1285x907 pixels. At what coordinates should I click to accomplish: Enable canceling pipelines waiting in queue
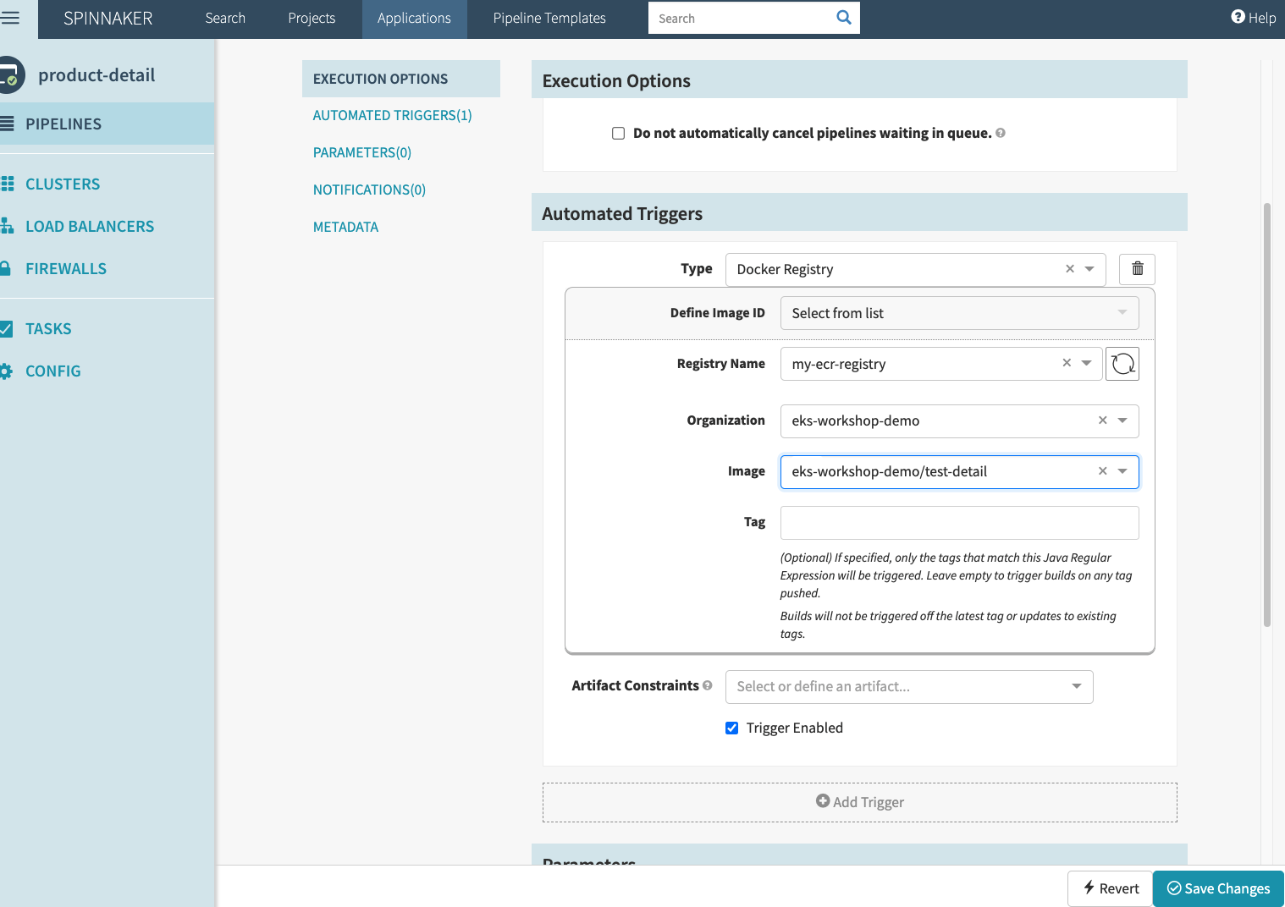click(x=618, y=133)
